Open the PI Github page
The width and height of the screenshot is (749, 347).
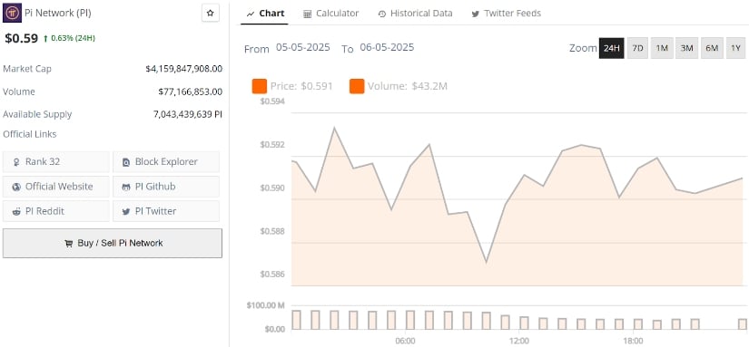166,187
